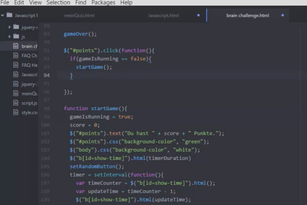
Task: Open the File menu
Action: click(5, 3)
